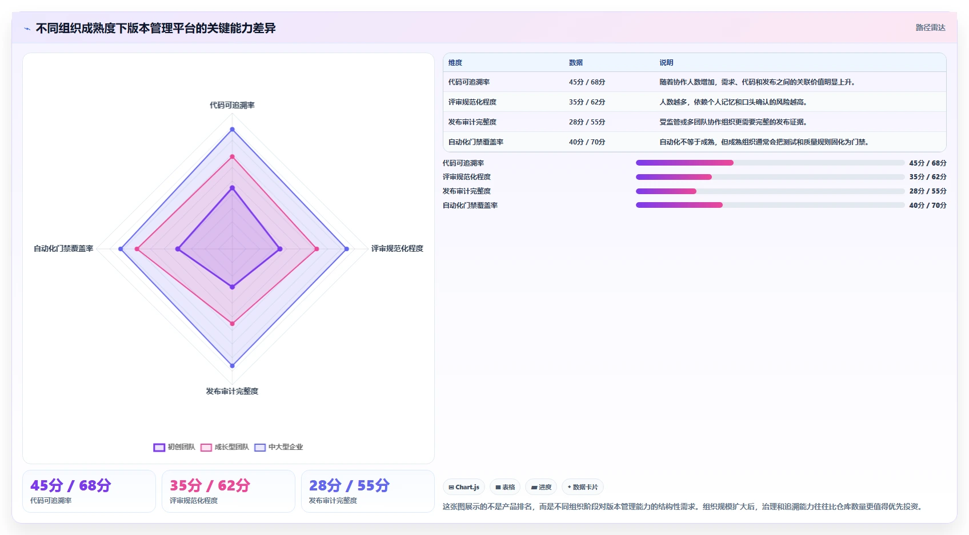Click 中大型企业 data point on 评审规范化程度 axis
Image resolution: width=969 pixels, height=535 pixels.
pyautogui.click(x=346, y=249)
